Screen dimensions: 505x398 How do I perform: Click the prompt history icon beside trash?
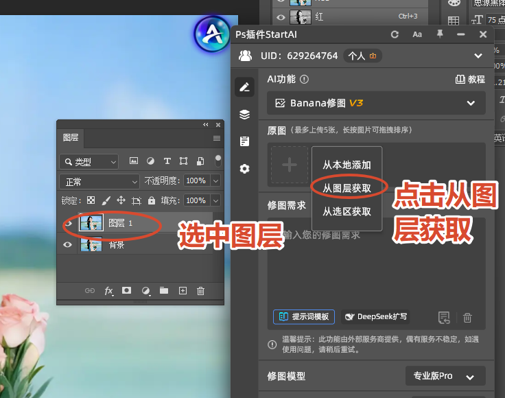coord(444,318)
